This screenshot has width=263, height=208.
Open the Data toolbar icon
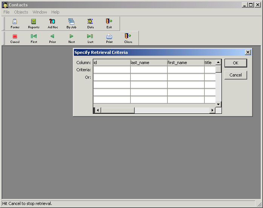point(90,24)
